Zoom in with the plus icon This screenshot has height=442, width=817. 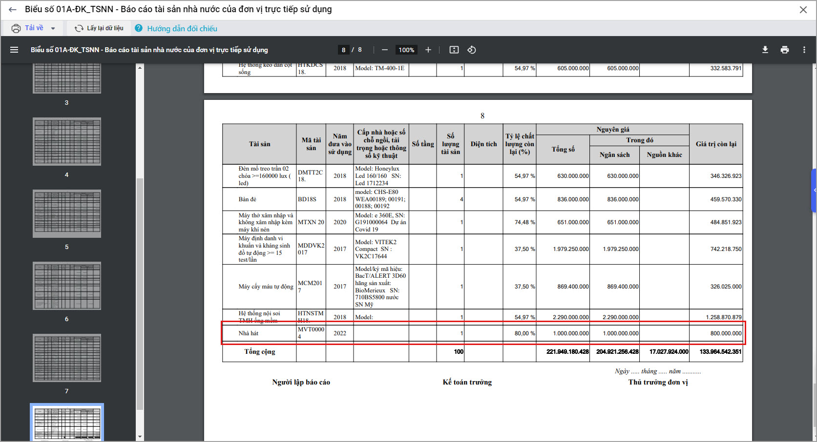[x=428, y=50]
